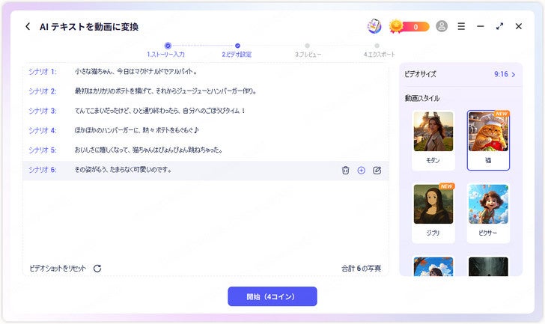Open the hamburger menu icon
The height and width of the screenshot is (324, 545).
click(x=461, y=26)
